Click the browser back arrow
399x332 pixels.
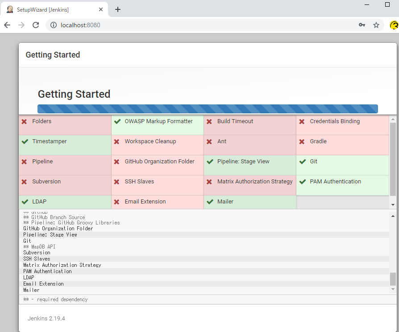click(x=7, y=25)
